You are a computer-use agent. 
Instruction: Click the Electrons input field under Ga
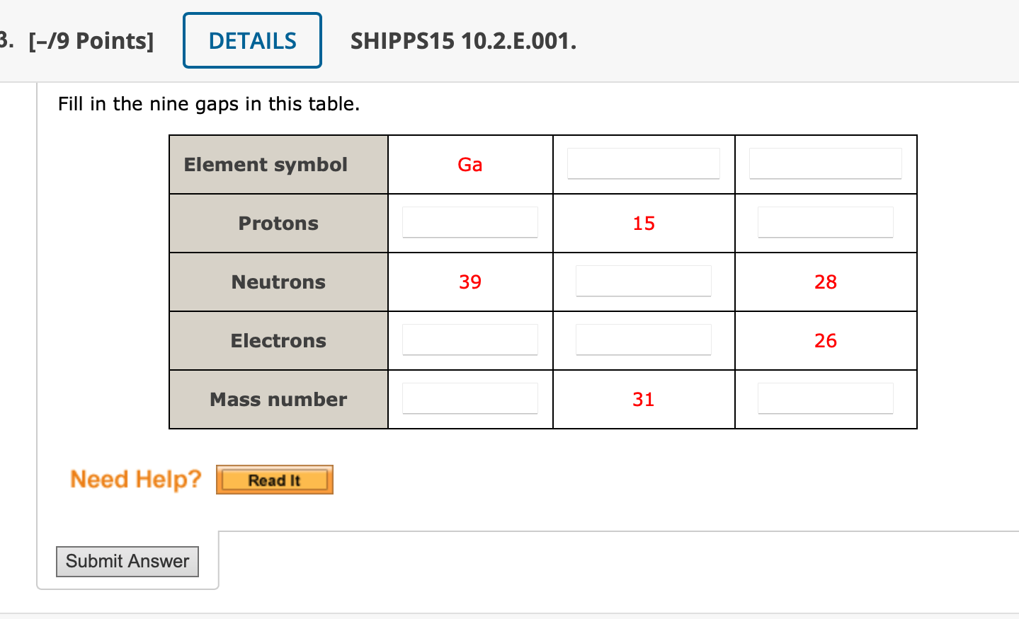[x=469, y=340]
